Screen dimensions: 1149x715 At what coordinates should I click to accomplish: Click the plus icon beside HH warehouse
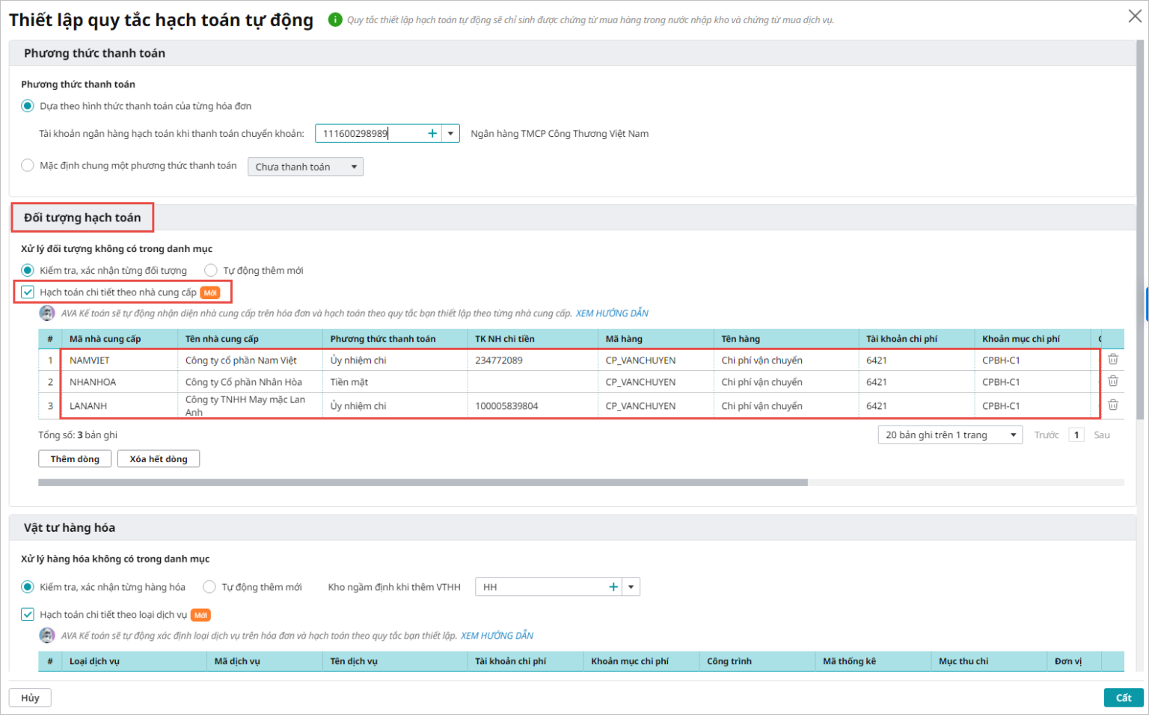click(x=613, y=587)
